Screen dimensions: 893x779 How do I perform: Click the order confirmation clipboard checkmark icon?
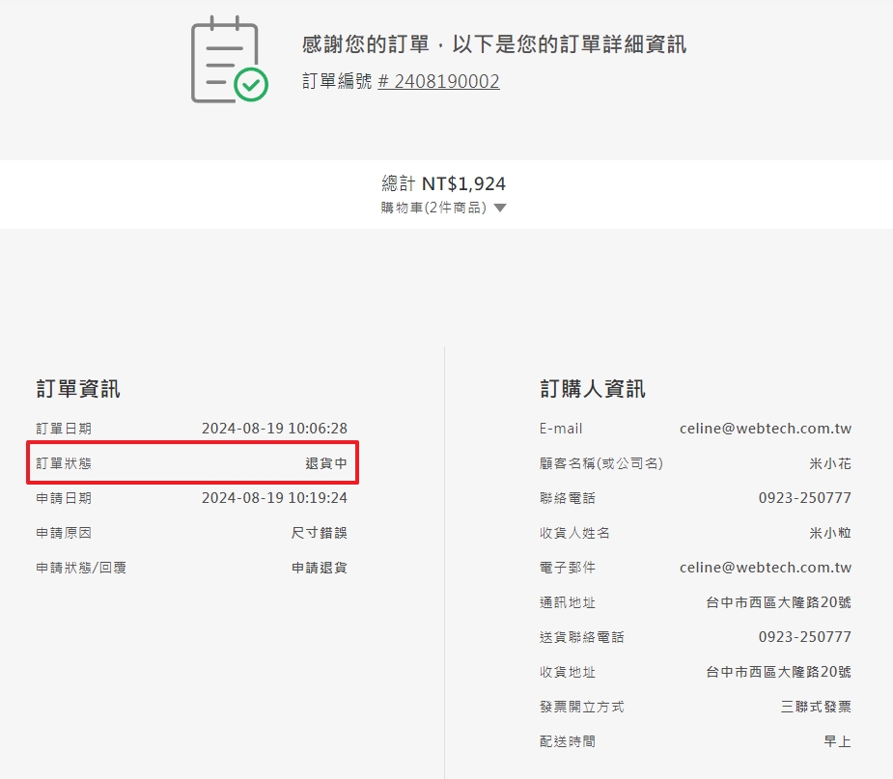[x=229, y=60]
